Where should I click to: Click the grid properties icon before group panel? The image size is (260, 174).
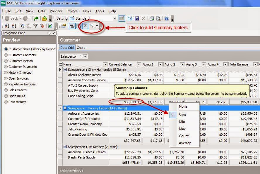[64, 26]
